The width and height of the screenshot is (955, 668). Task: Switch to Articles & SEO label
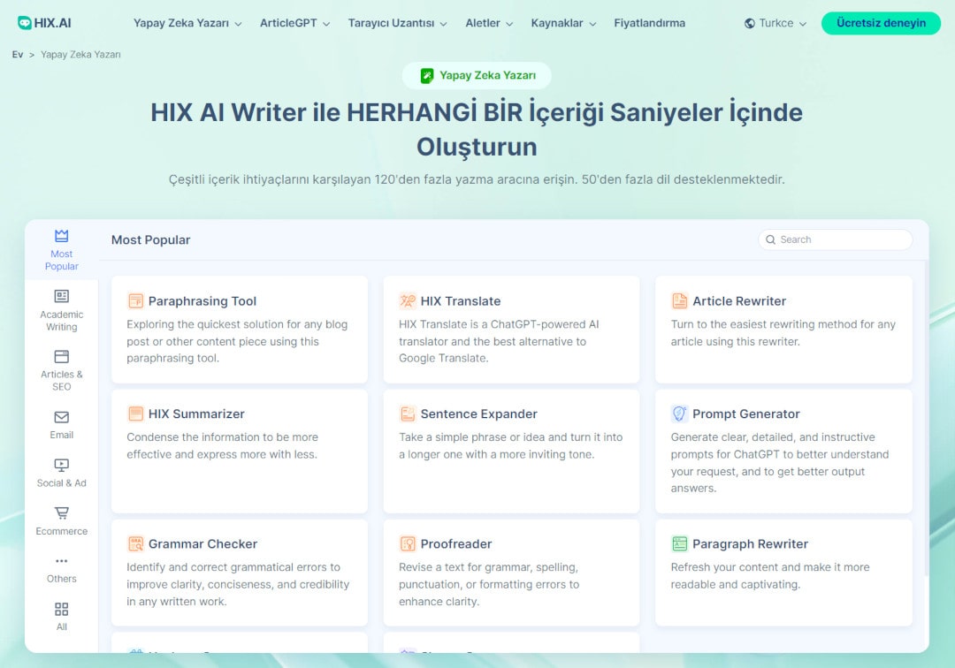pyautogui.click(x=62, y=380)
